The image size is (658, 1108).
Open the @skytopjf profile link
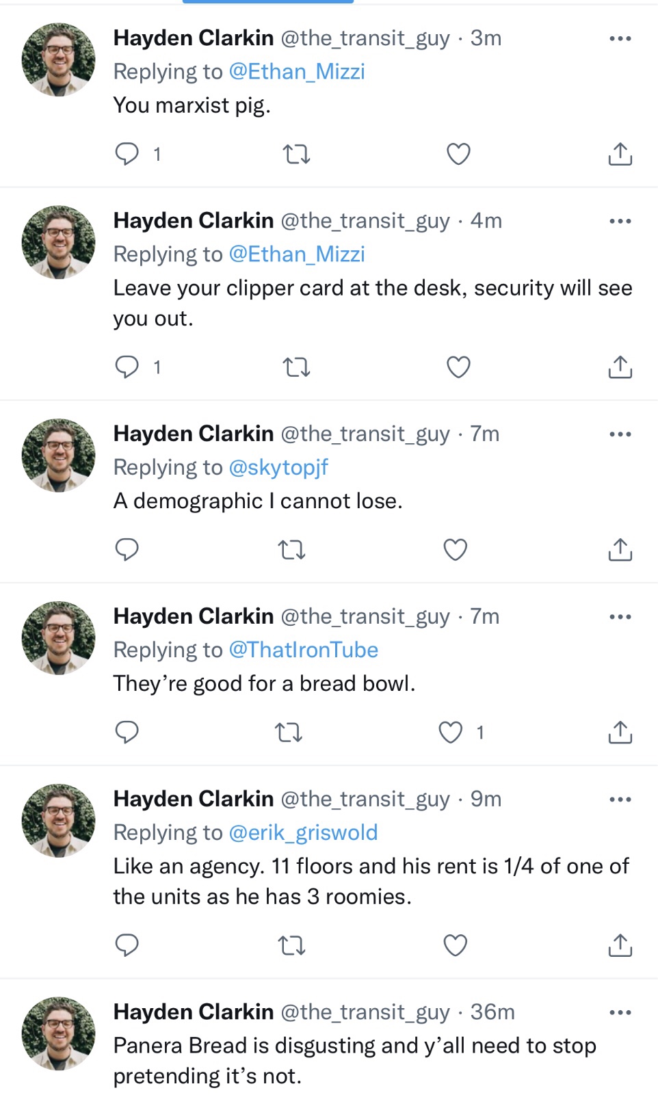(278, 467)
